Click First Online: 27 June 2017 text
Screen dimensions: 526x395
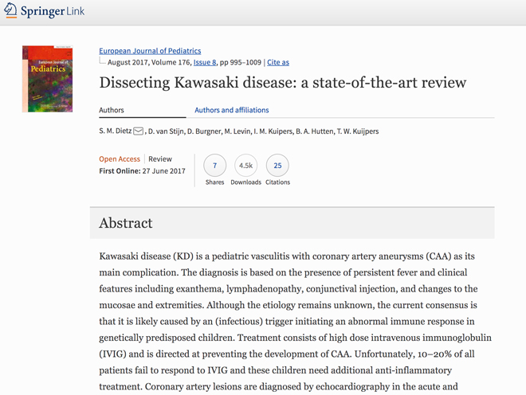(142, 171)
